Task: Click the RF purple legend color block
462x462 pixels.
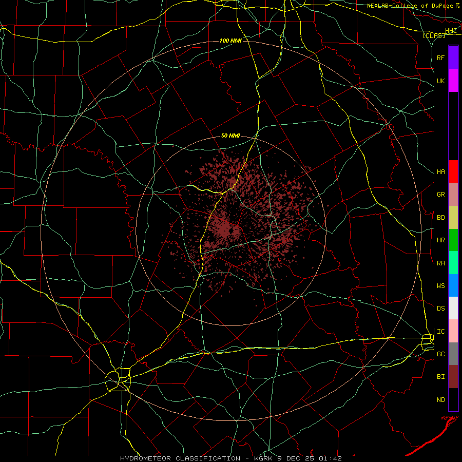Action: tap(453, 57)
